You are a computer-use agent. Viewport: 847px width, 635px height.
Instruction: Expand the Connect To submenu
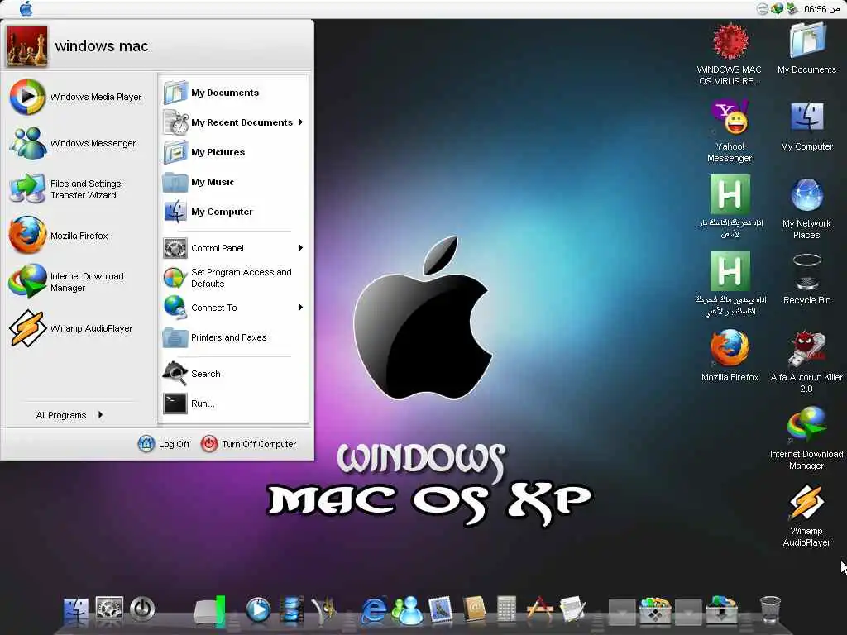tap(233, 308)
